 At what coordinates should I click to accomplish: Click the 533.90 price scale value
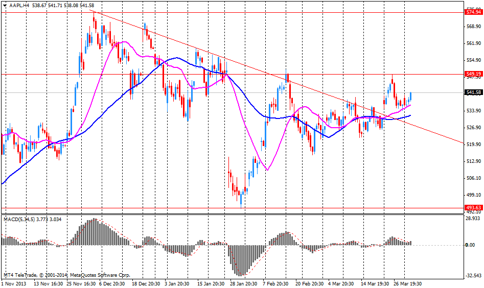pos(474,111)
